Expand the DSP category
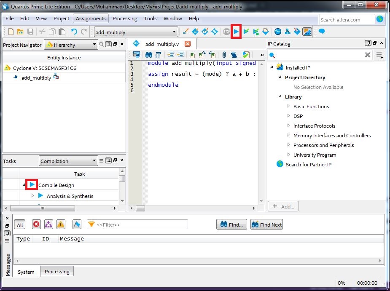This screenshot has height=291, width=390. [288, 116]
